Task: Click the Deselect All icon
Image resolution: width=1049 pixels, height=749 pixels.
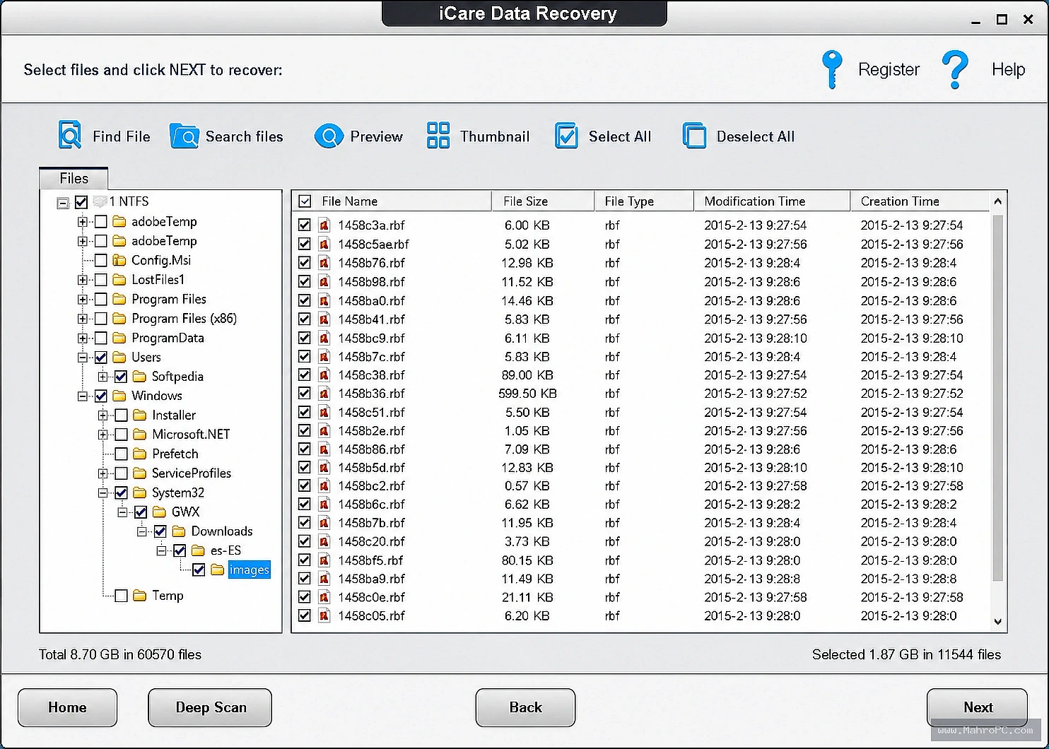Action: click(694, 136)
